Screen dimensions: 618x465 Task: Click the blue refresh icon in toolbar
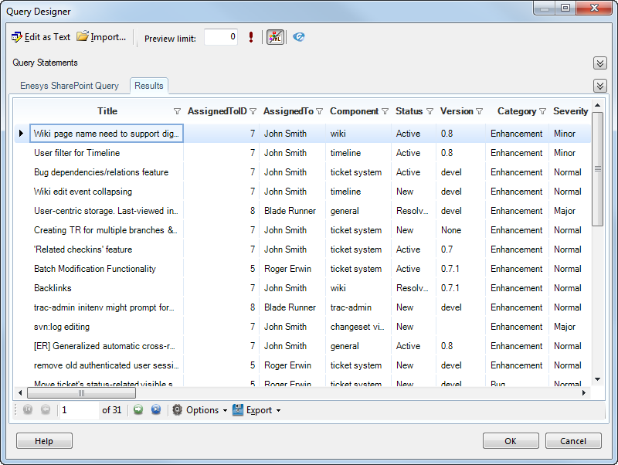[x=299, y=37]
